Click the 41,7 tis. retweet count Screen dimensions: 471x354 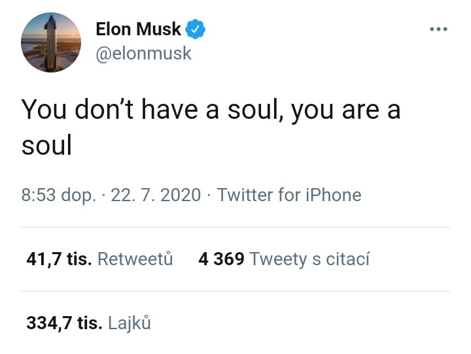pyautogui.click(x=59, y=259)
